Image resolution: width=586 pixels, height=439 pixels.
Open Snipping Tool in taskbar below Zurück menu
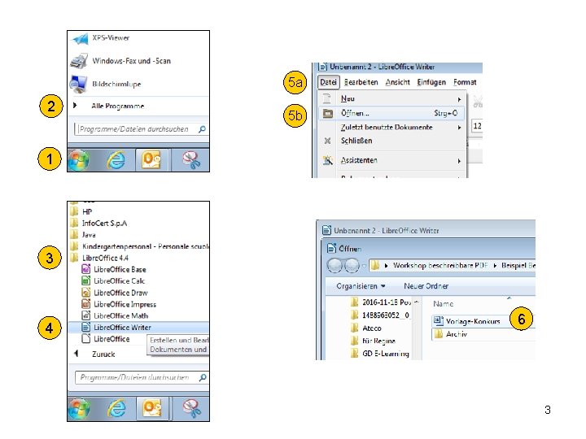tap(191, 408)
